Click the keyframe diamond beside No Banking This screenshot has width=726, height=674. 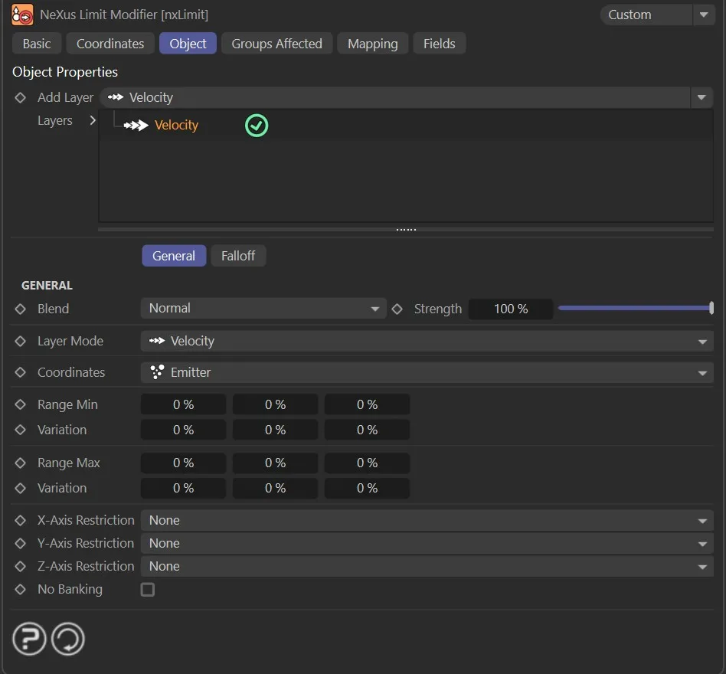coord(21,590)
